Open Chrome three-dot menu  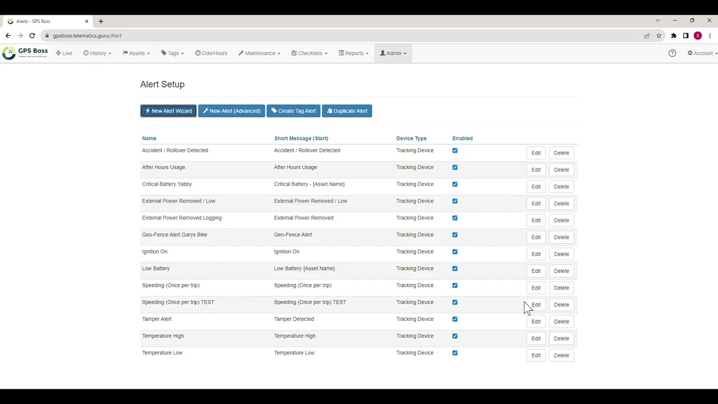[x=710, y=35]
